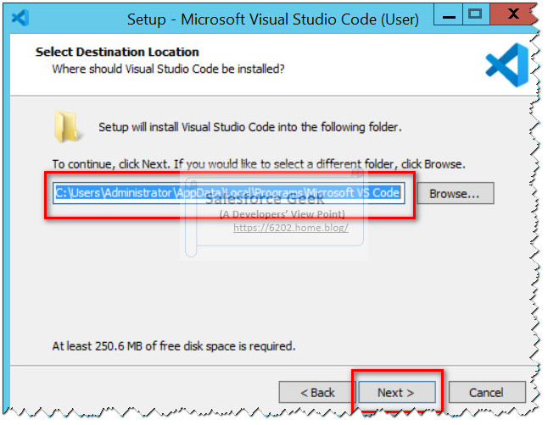Click the 'Where should Visual Studio Code be installed?' text
Screen dimensions: 548x425
click(x=168, y=69)
